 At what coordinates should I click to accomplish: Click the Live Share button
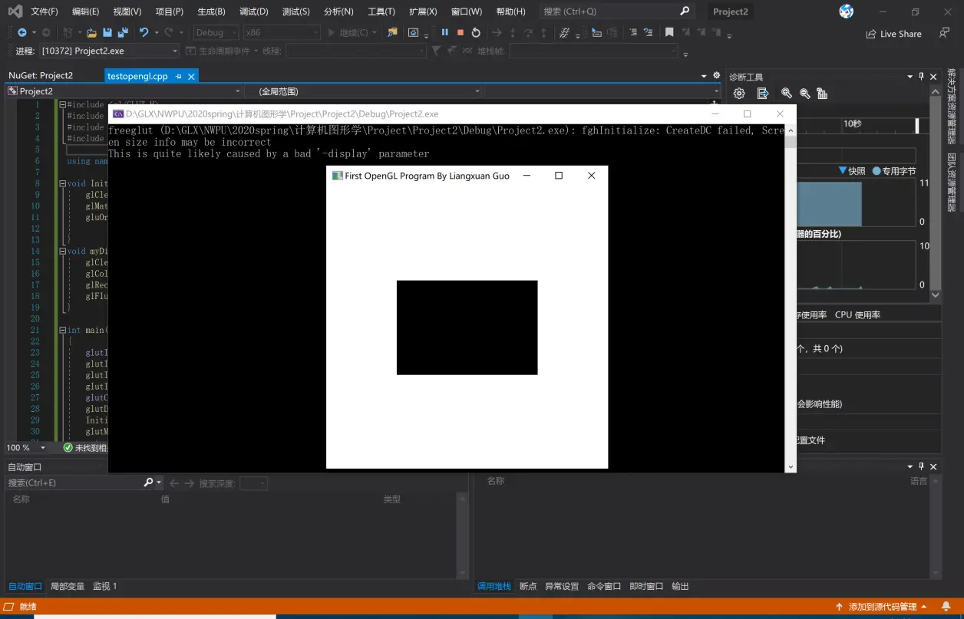point(894,34)
